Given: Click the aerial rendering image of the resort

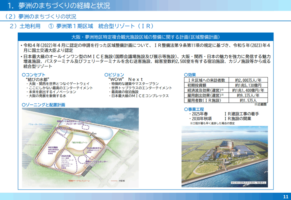Looking at the screenshot, I should pyautogui.click(x=225, y=156).
